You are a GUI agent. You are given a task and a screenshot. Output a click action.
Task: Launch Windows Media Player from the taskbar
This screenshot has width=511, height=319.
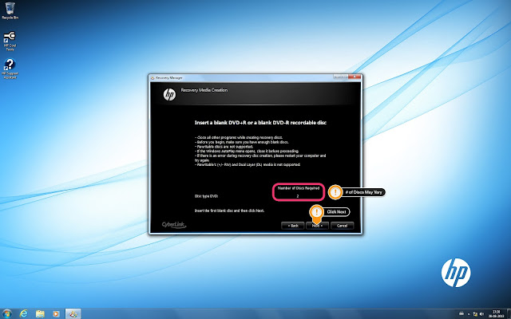56,313
